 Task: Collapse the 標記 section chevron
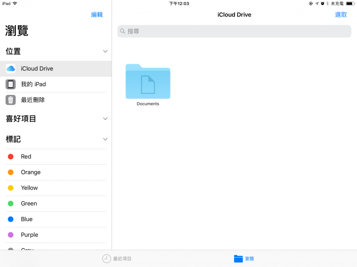[x=105, y=139]
